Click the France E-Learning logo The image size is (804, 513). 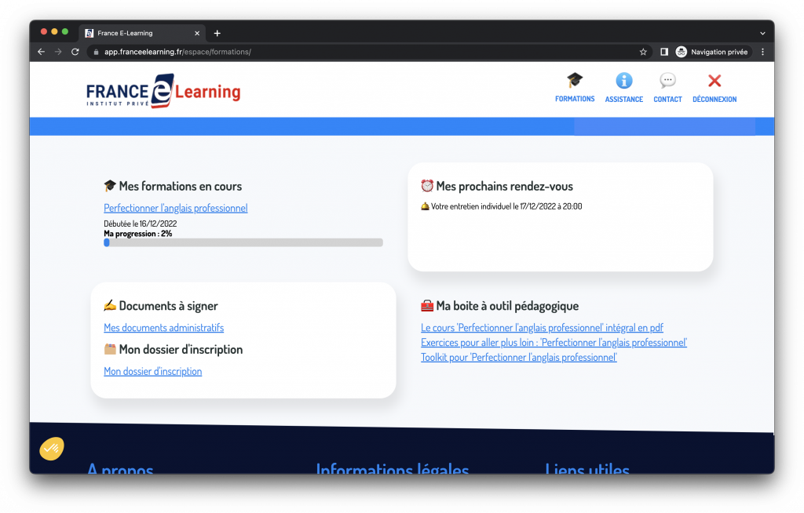(163, 91)
